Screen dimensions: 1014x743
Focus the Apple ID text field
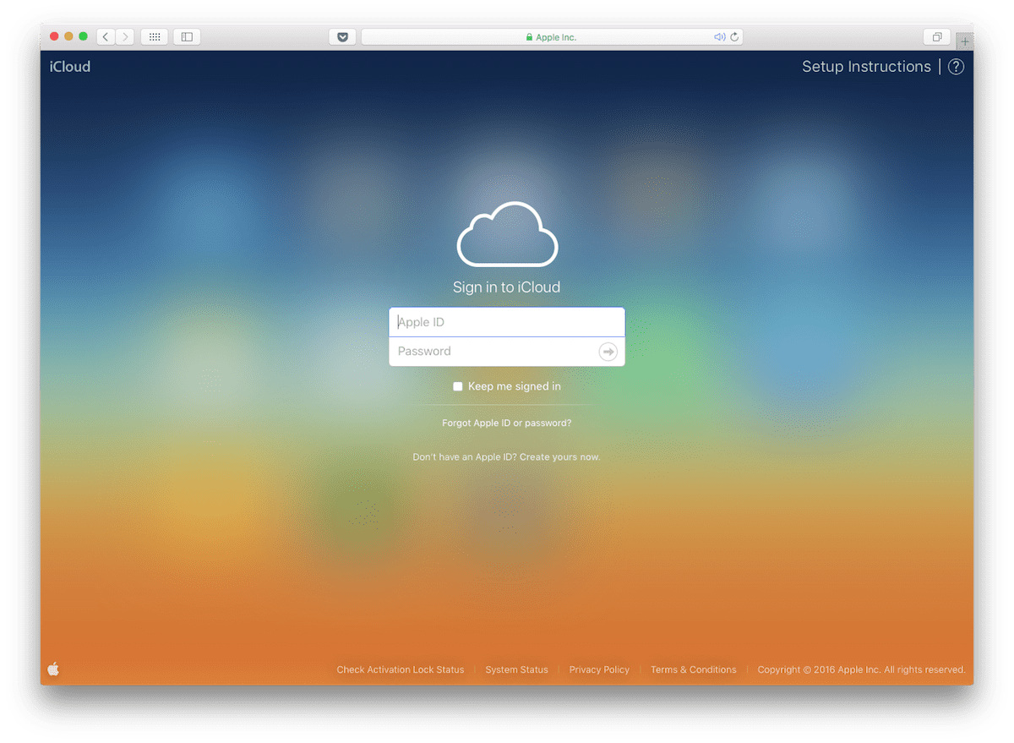coord(507,322)
